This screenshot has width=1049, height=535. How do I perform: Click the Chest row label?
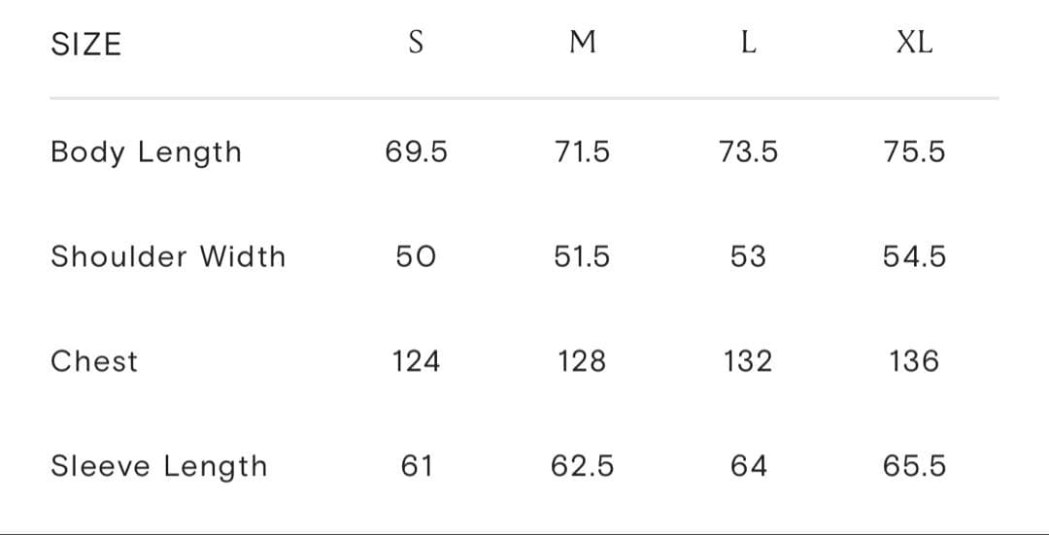[94, 362]
